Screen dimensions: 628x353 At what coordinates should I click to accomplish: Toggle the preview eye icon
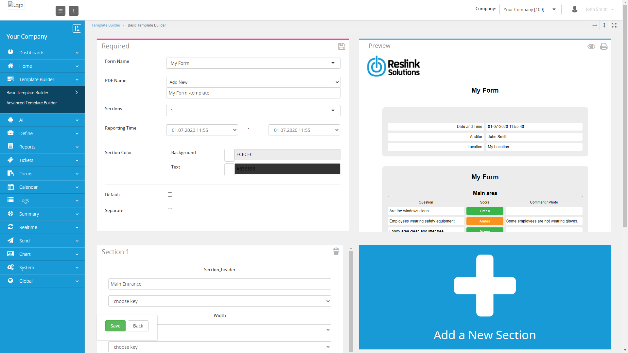[591, 46]
